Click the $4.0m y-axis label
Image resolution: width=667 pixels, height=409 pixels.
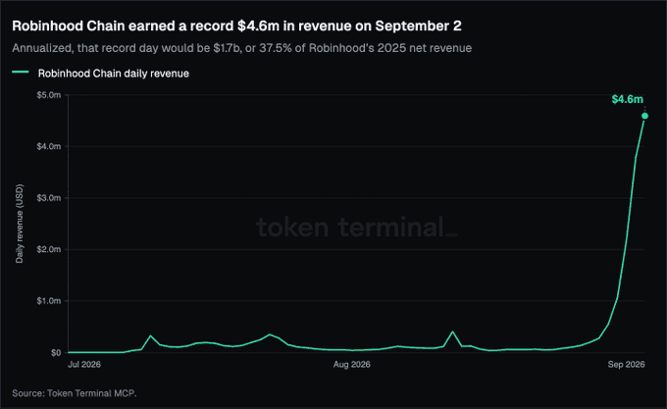pyautogui.click(x=48, y=146)
